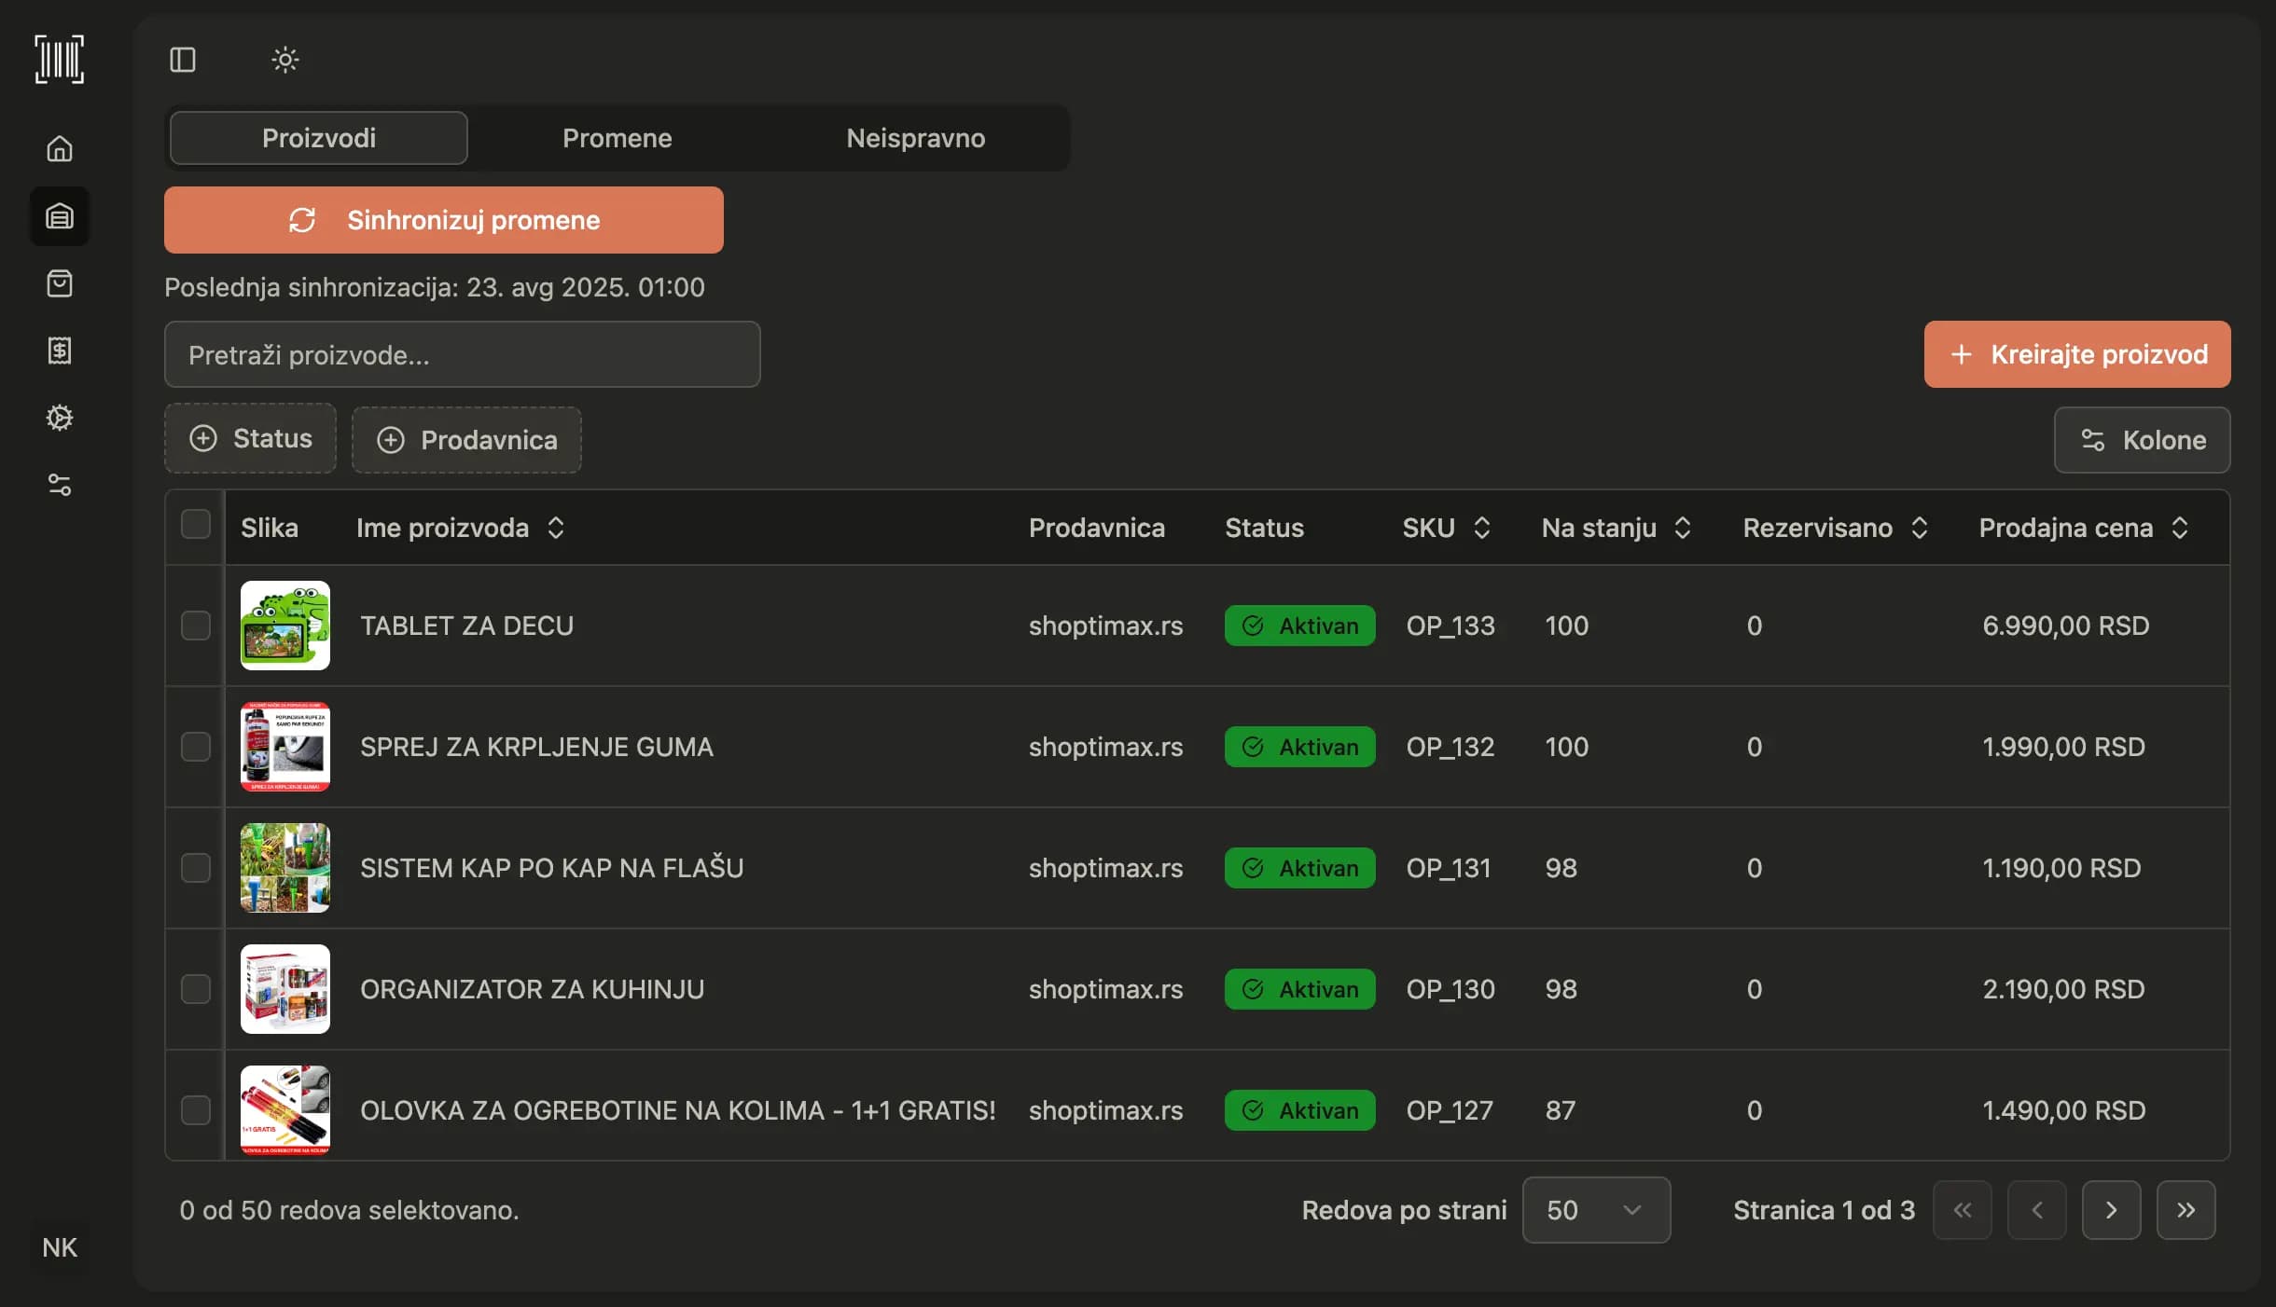Select the ORGANIZATOR ZA KUHINJU checkbox
The image size is (2276, 1307).
(x=196, y=989)
